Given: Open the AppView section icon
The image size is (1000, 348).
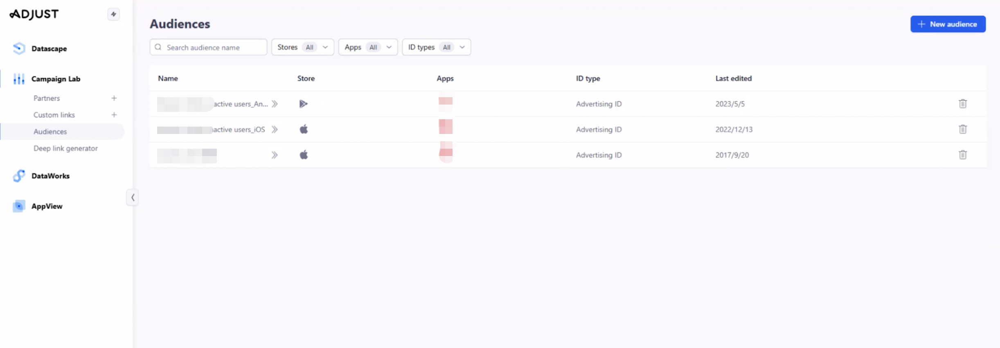Looking at the screenshot, I should (19, 206).
